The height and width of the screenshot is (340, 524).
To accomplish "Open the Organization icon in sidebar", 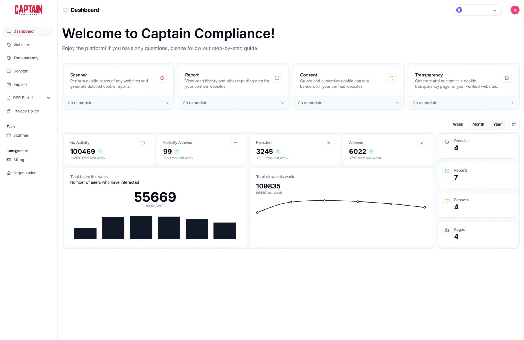I will [9, 173].
